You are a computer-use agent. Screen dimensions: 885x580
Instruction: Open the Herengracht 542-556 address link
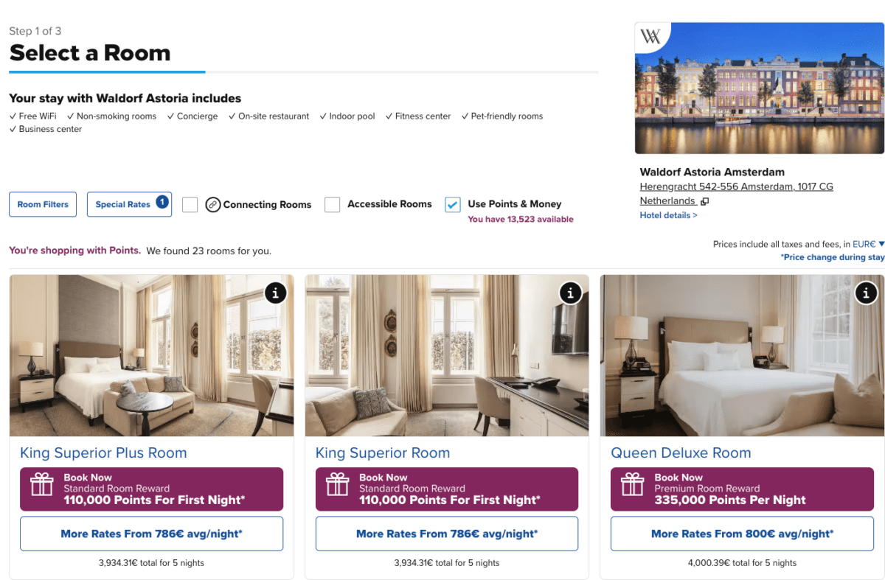click(x=736, y=186)
